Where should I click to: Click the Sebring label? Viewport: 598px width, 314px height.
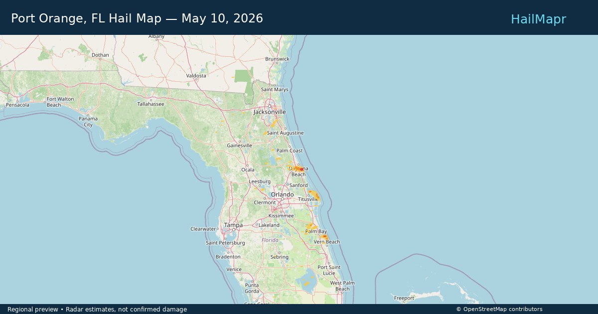(279, 257)
